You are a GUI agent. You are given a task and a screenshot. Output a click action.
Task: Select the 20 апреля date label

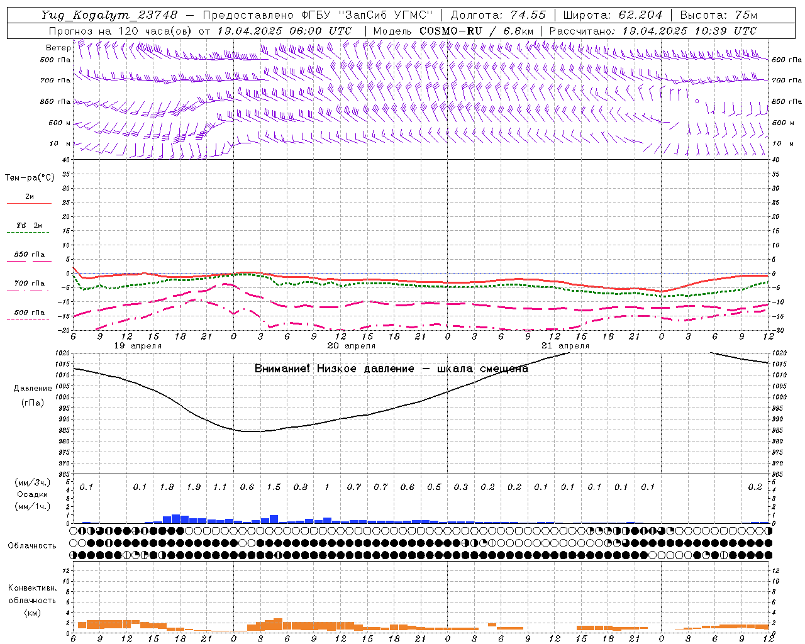(x=352, y=346)
